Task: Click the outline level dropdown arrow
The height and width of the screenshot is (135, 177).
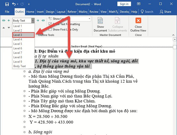Action: pos(33,21)
